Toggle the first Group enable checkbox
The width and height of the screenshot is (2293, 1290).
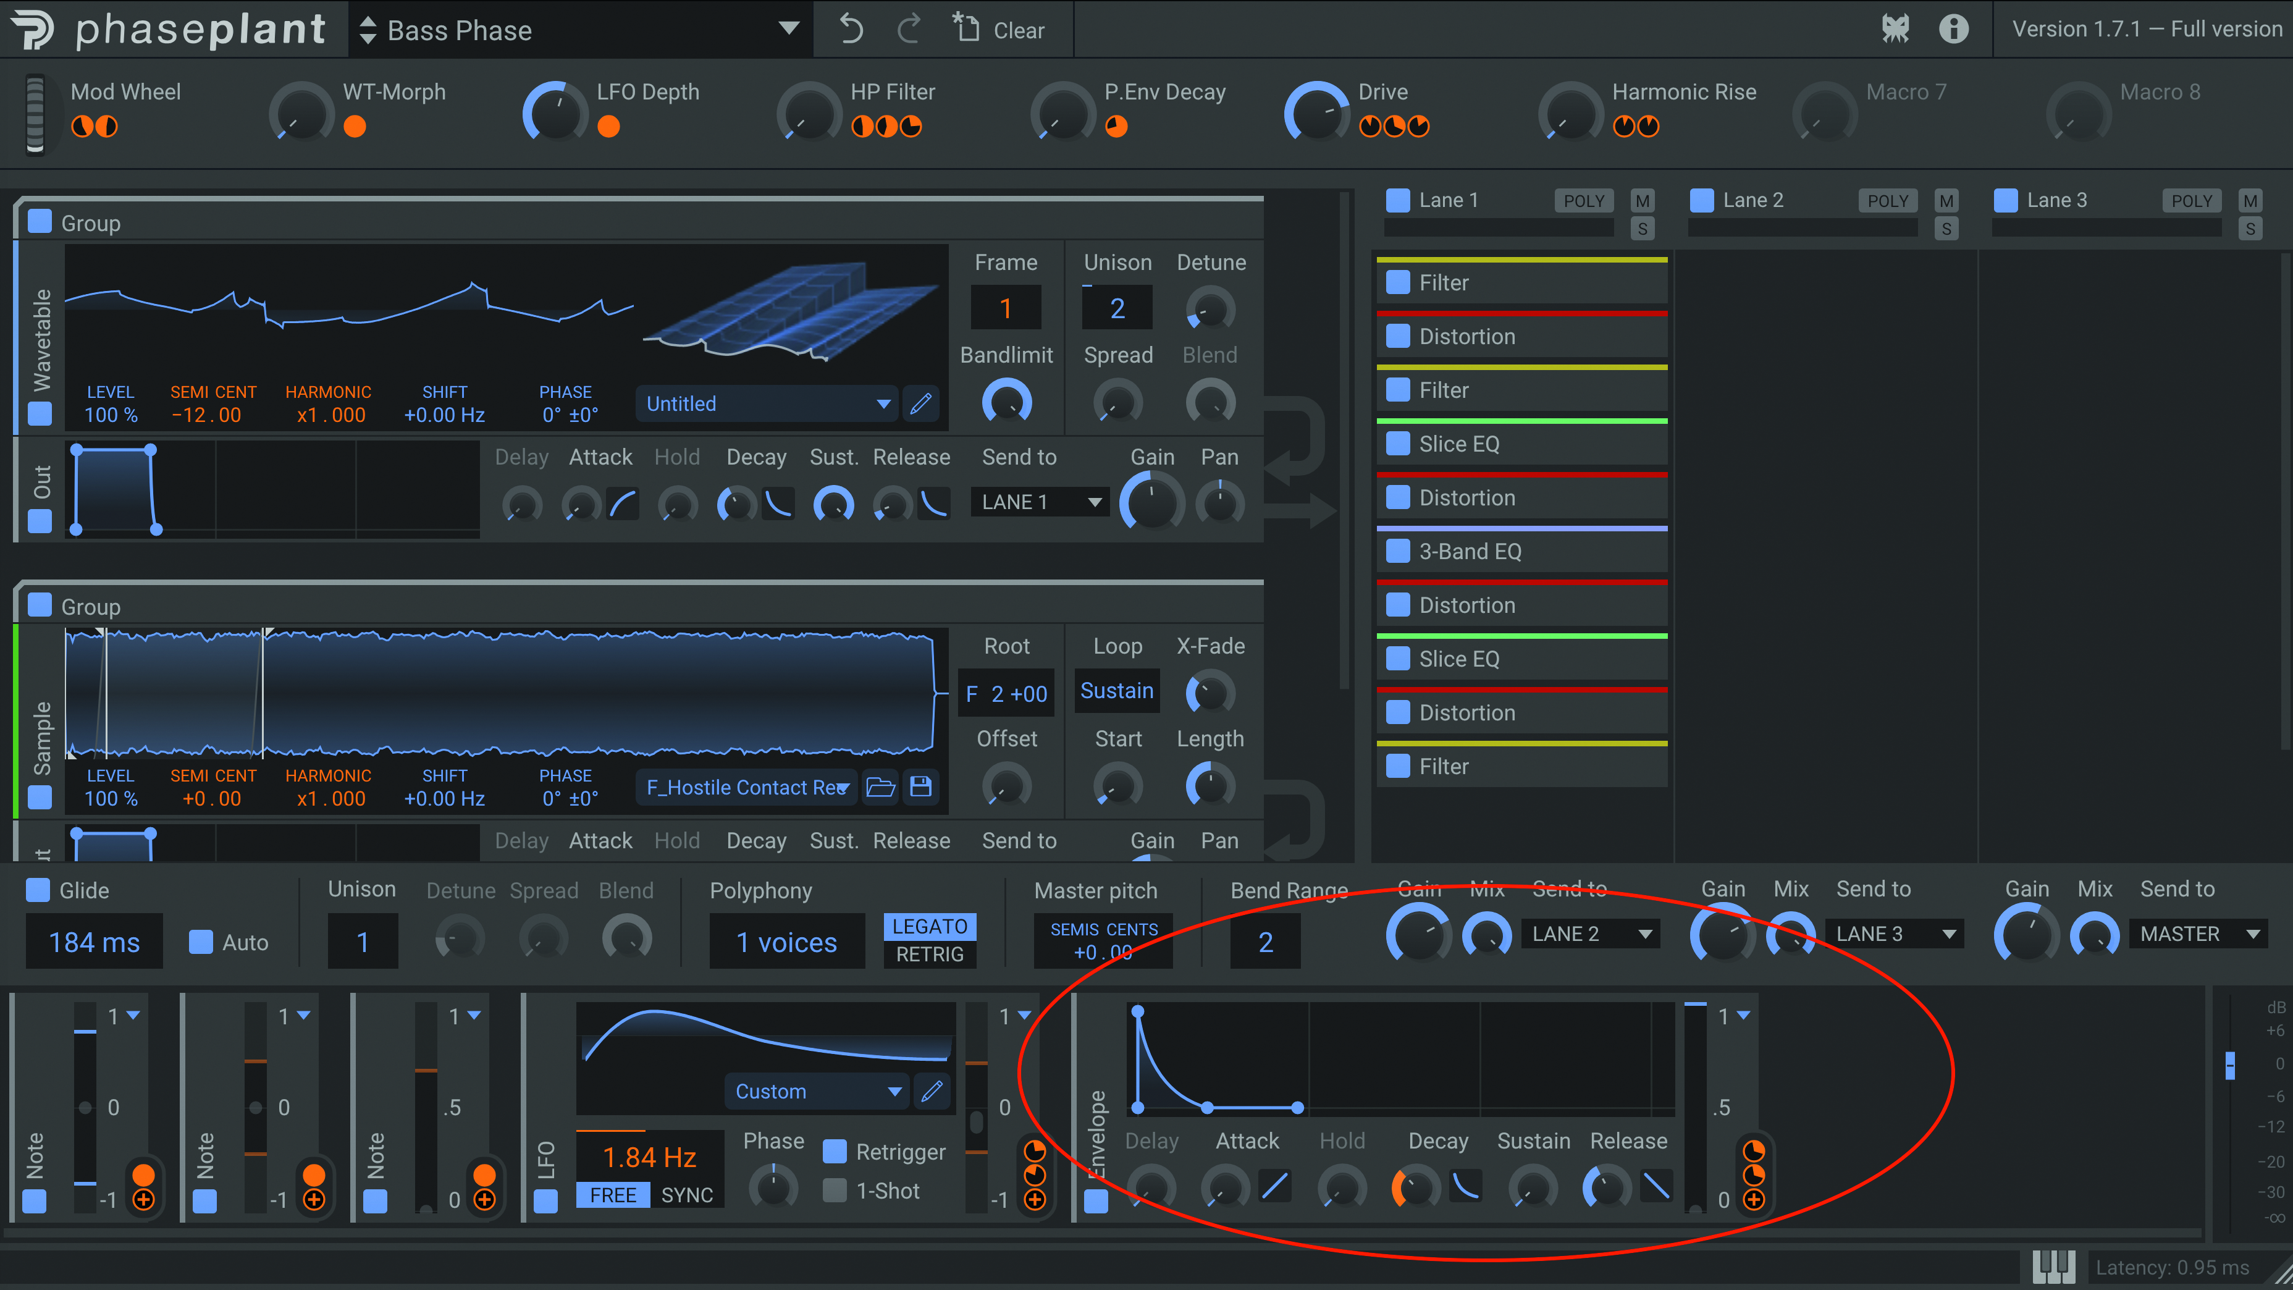pos(40,221)
